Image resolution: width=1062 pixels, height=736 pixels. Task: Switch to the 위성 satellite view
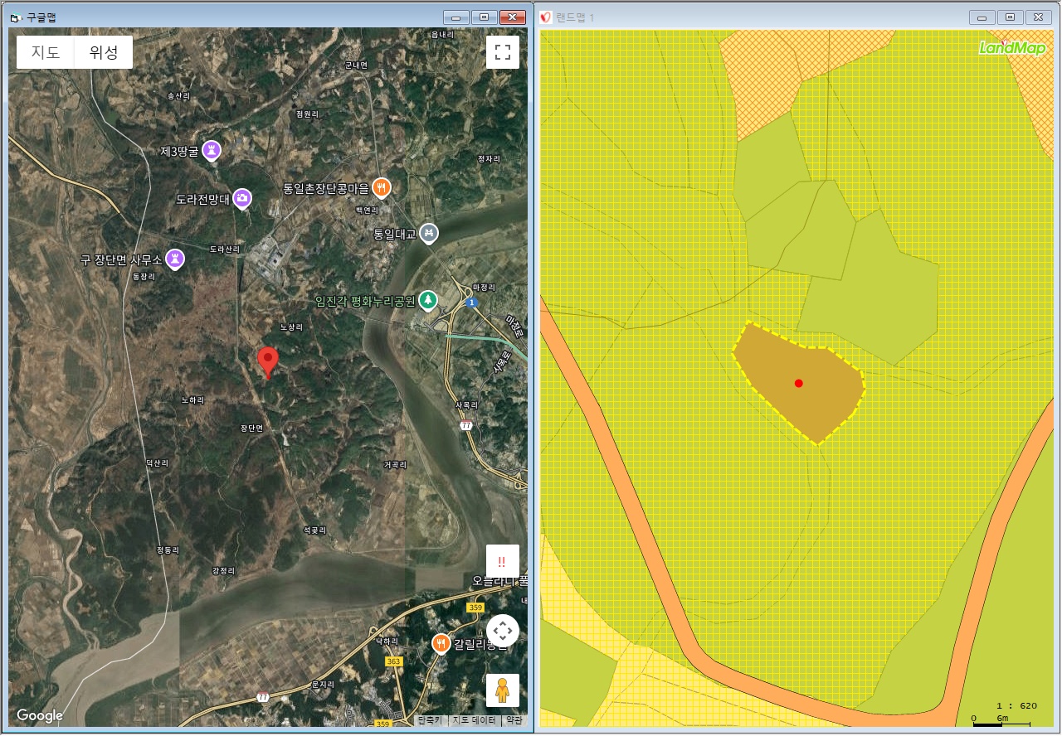104,52
